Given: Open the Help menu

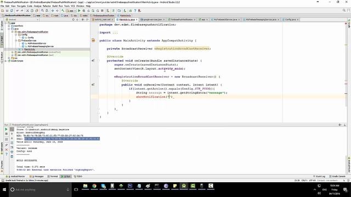Looking at the screenshot, I should coord(88,6).
